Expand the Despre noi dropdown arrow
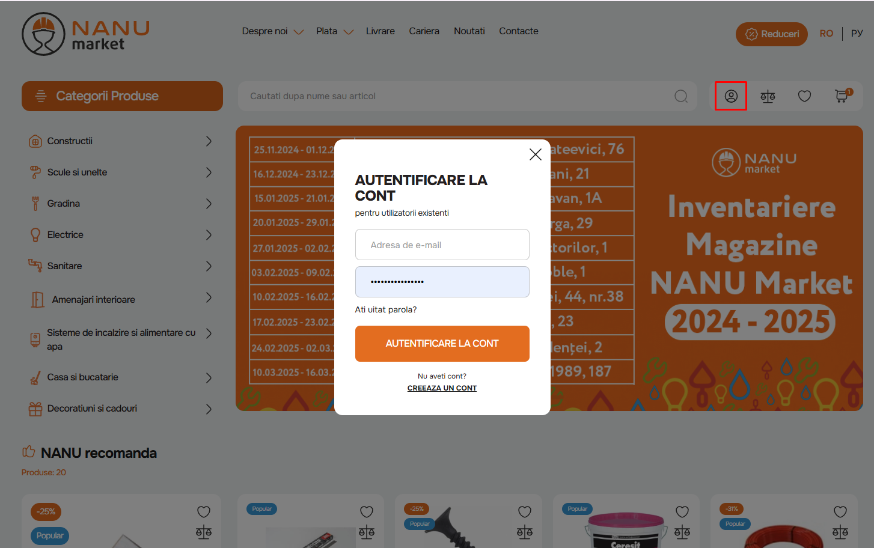This screenshot has height=548, width=874. pos(299,32)
